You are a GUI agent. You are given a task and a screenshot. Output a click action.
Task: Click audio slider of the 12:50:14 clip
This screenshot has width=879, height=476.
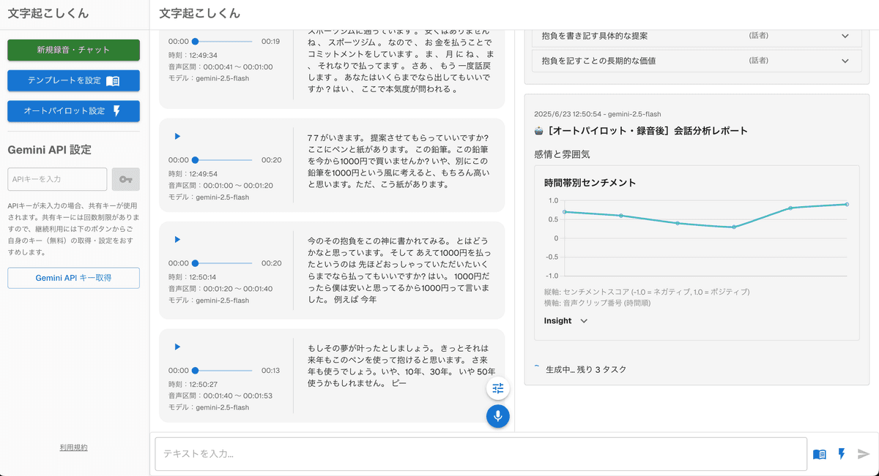(223, 263)
